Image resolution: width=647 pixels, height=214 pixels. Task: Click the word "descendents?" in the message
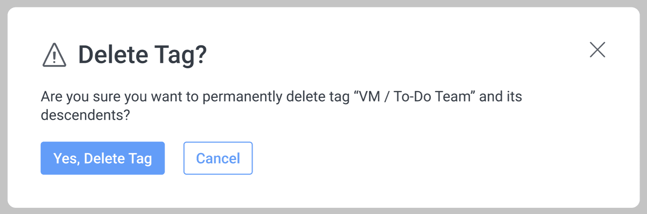tap(85, 115)
